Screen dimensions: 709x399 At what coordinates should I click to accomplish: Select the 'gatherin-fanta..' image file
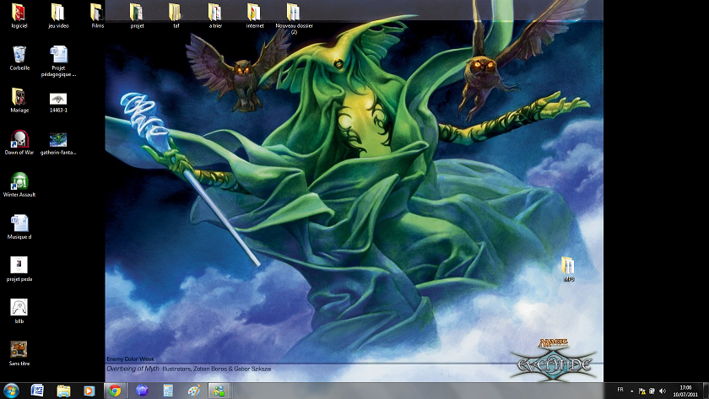coord(58,143)
